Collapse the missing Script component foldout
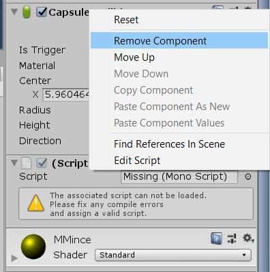 (14, 163)
